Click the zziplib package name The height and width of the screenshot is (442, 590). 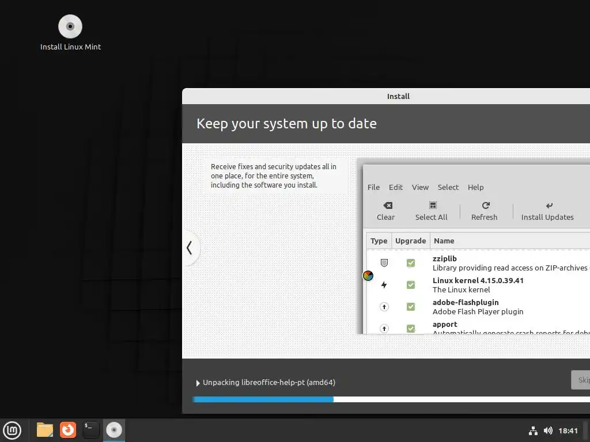444,258
